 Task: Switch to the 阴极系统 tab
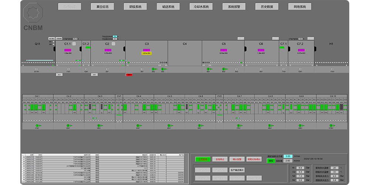135,7
